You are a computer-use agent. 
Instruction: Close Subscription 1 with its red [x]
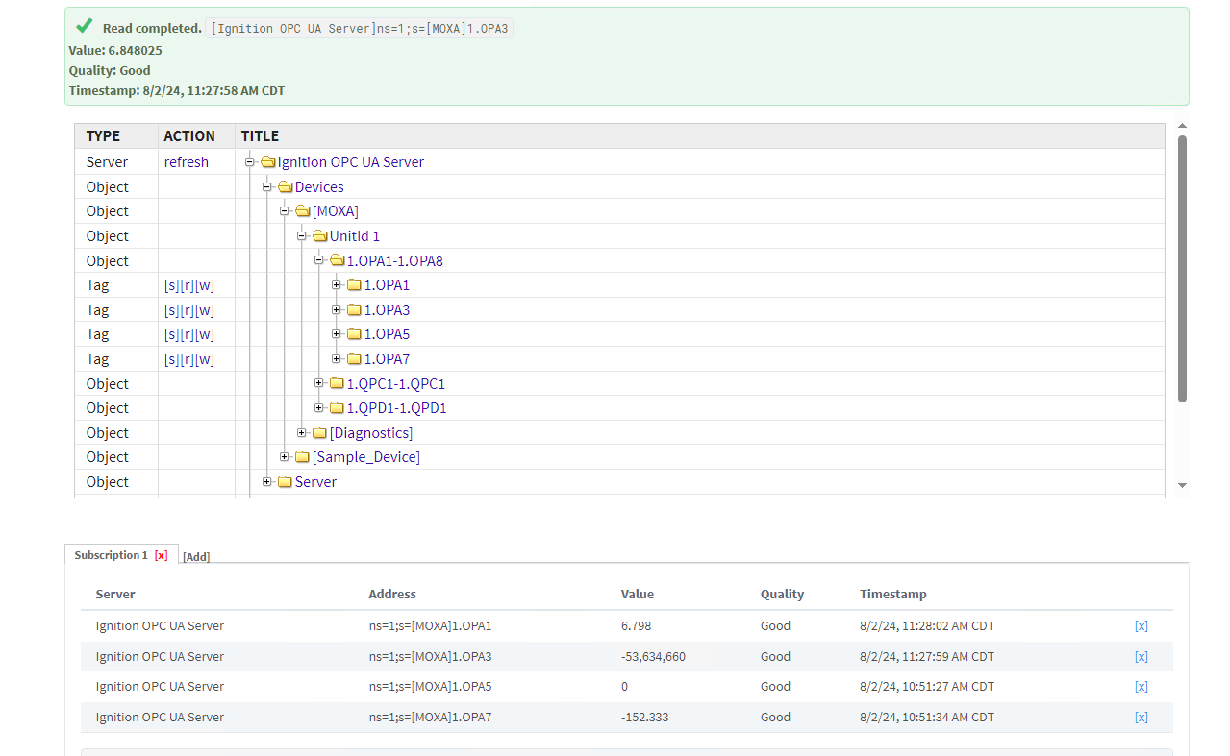pos(161,555)
